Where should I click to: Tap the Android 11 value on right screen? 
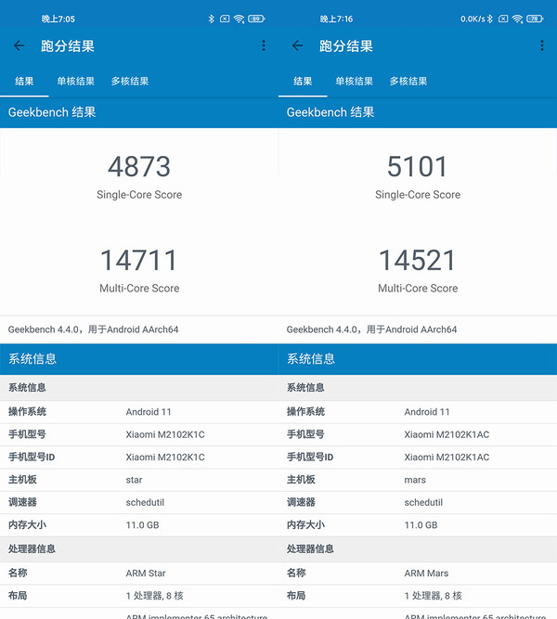[x=427, y=412]
